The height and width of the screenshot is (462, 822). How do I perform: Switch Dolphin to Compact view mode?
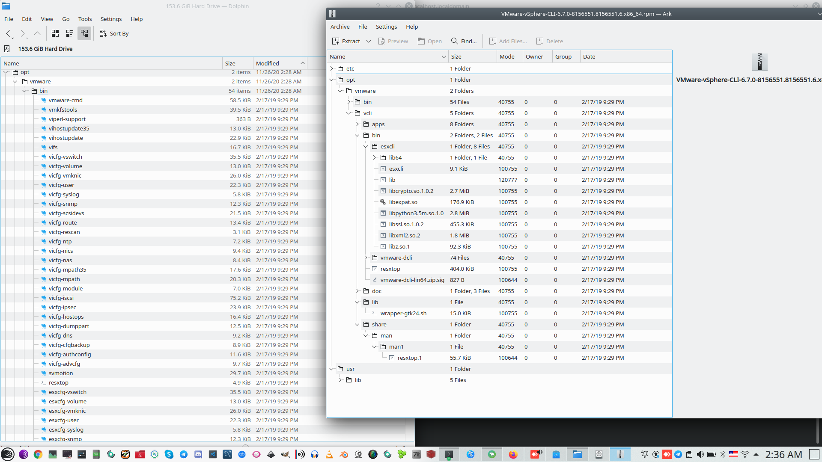(x=69, y=33)
